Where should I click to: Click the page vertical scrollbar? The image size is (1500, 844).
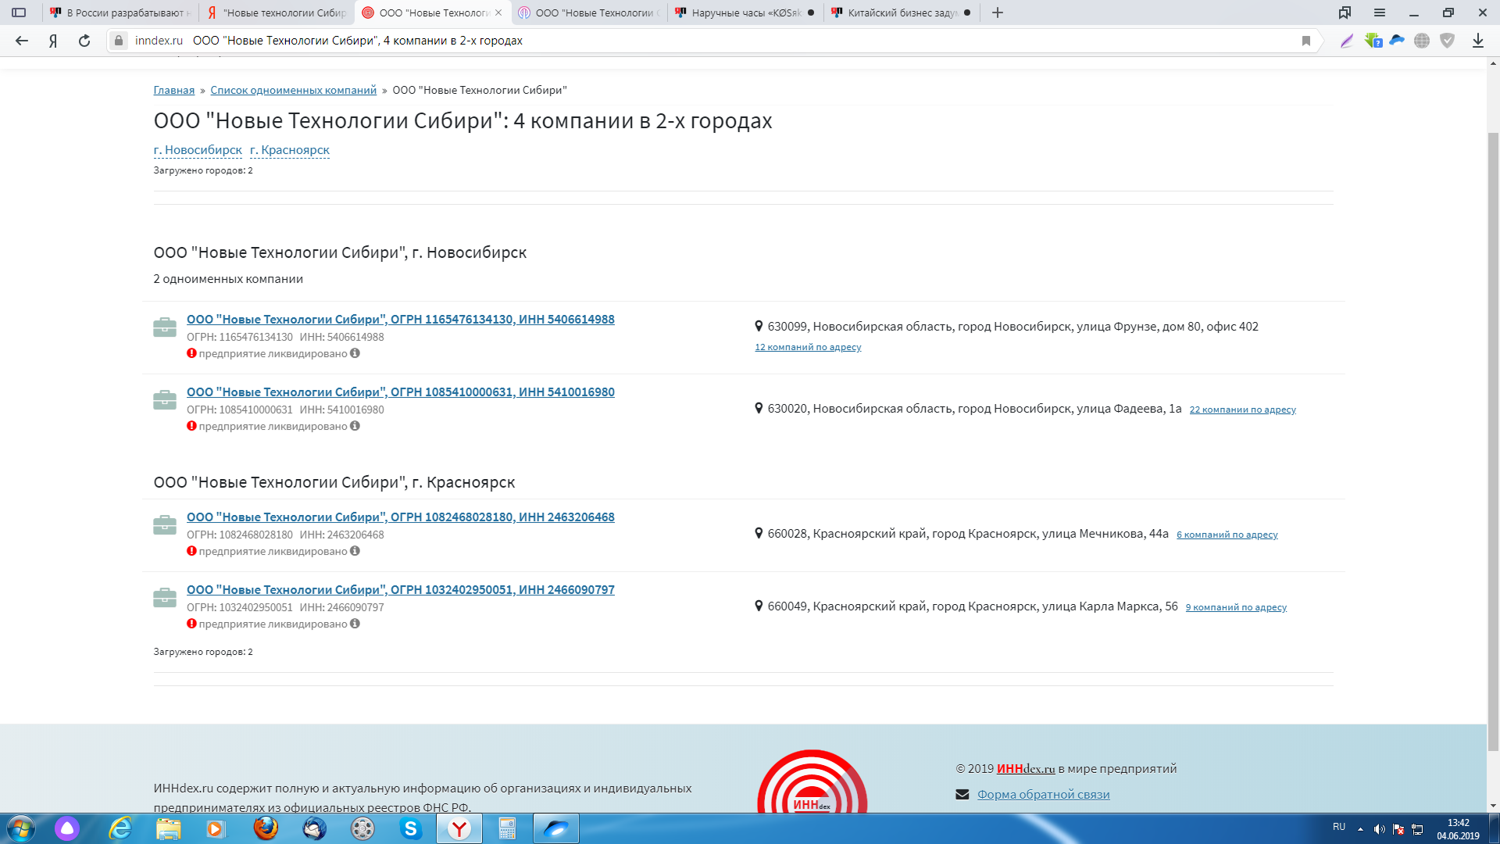coord(1494,442)
